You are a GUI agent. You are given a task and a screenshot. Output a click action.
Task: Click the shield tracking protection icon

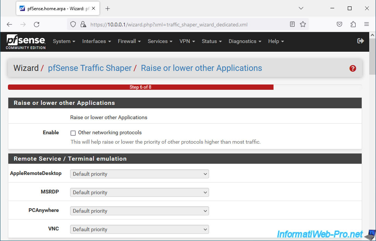[x=73, y=24]
